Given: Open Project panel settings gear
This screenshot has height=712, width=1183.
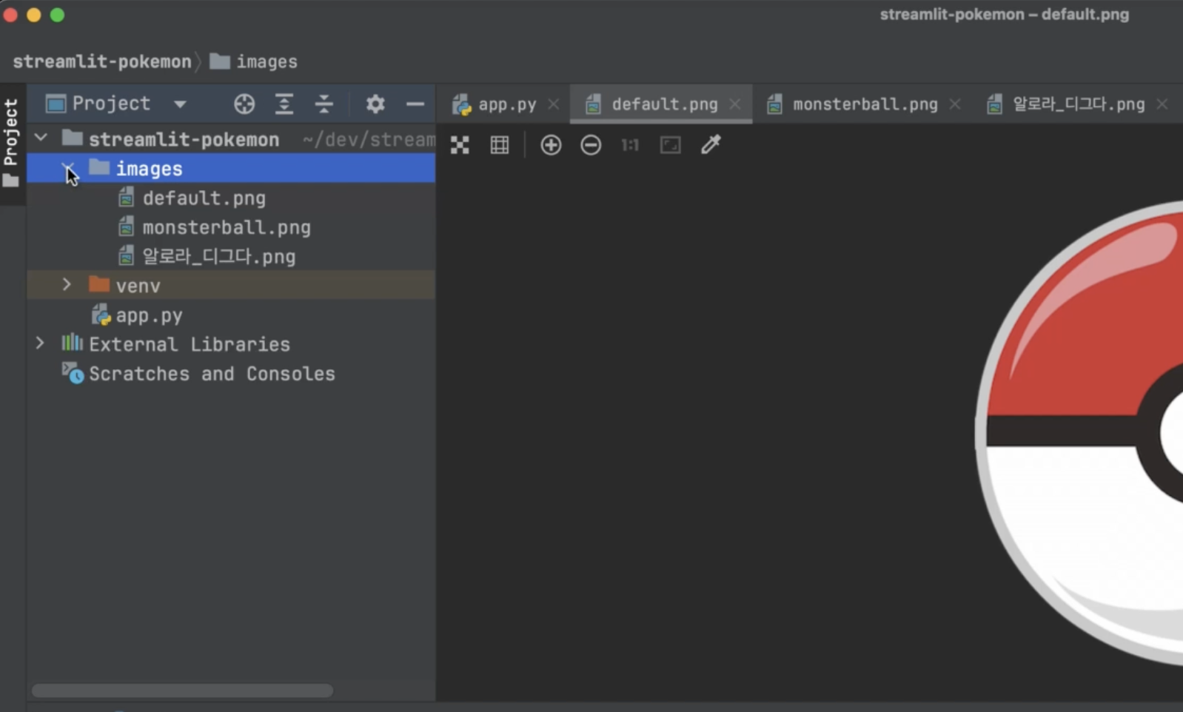Looking at the screenshot, I should click(x=375, y=104).
